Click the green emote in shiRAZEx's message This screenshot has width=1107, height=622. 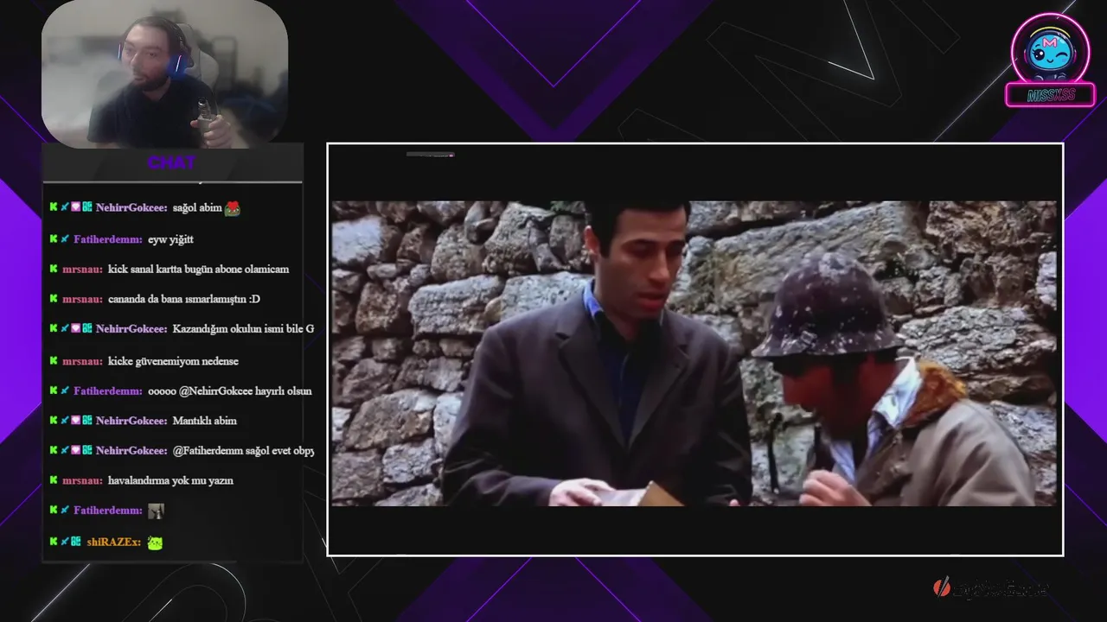(155, 543)
